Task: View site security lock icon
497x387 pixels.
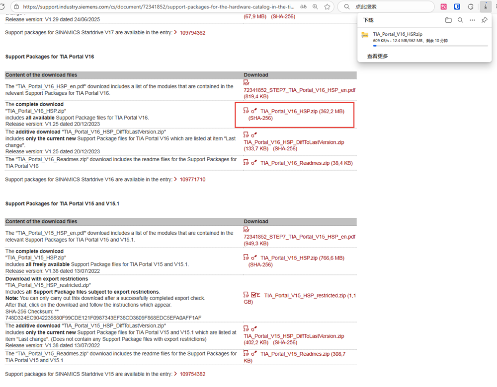Action: click(x=16, y=6)
